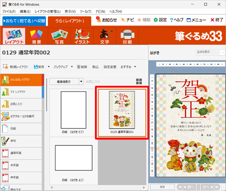Open 設定 settings gear
Screen dimensions: 226x191
(160, 20)
